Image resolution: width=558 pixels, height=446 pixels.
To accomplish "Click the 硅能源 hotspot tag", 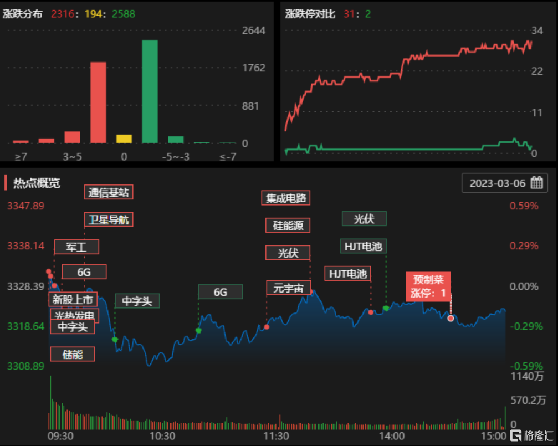I will tap(288, 225).
